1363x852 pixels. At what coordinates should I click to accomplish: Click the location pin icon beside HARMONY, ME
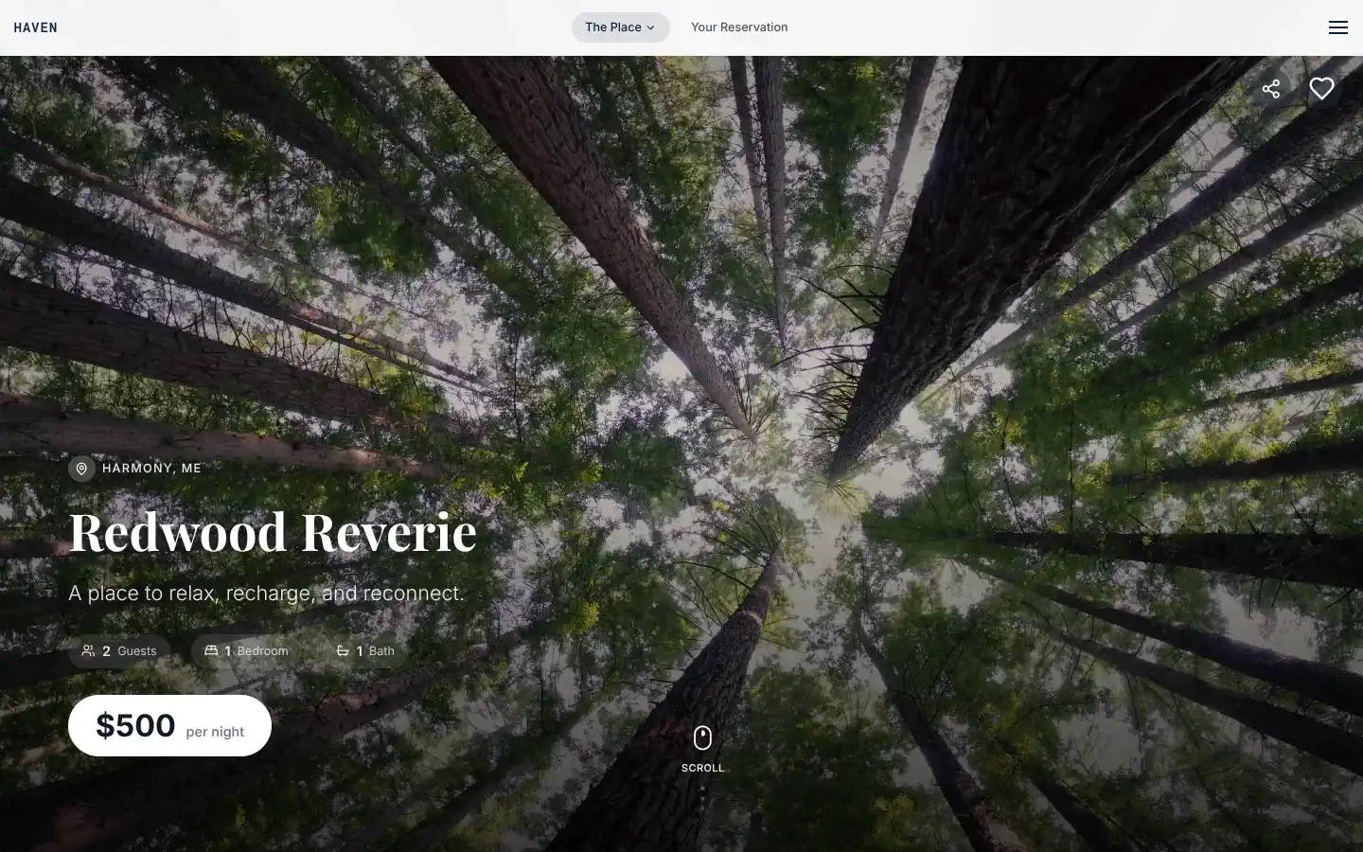[x=81, y=469]
